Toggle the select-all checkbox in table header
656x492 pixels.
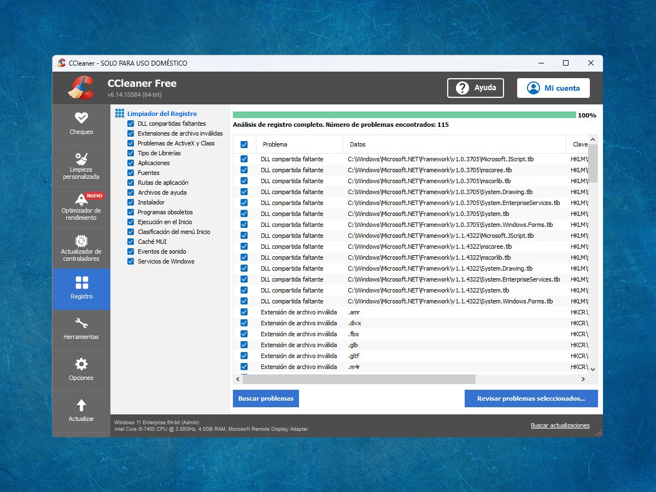[244, 145]
